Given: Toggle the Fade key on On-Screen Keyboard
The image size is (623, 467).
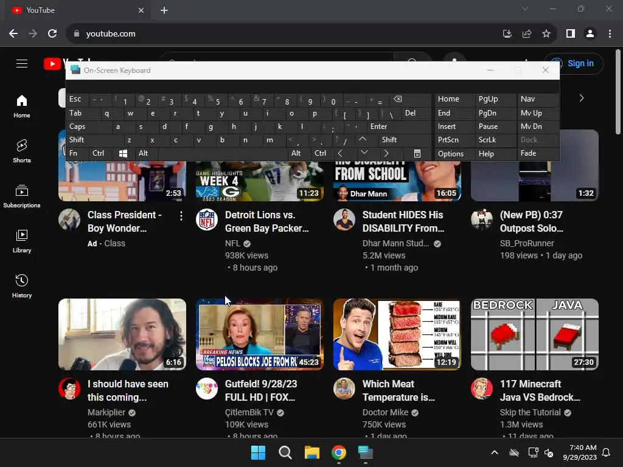Looking at the screenshot, I should [x=538, y=154].
